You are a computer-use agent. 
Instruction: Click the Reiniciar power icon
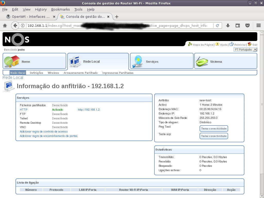click(x=231, y=44)
